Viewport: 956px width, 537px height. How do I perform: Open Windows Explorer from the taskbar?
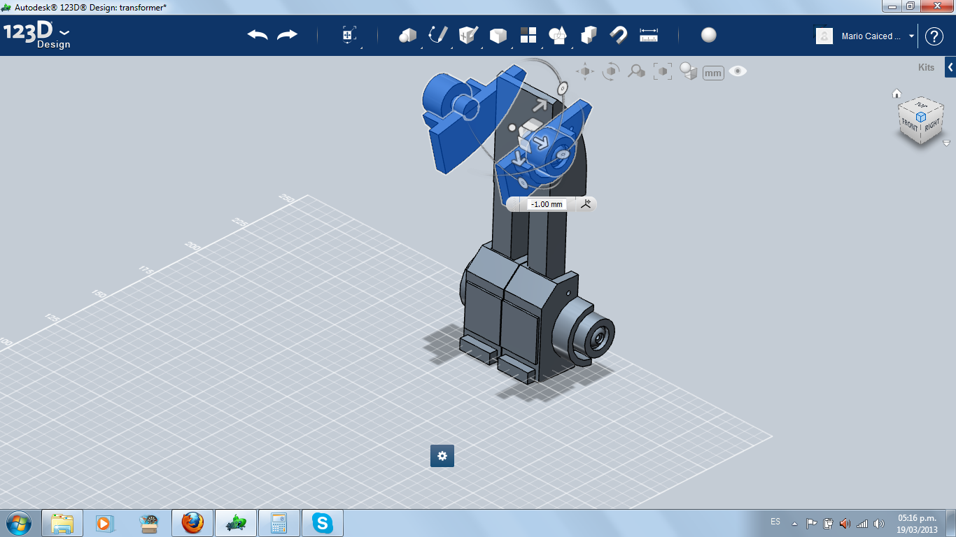tap(62, 523)
